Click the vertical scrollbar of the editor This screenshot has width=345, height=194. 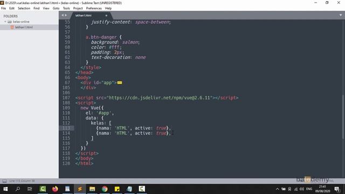point(343,116)
